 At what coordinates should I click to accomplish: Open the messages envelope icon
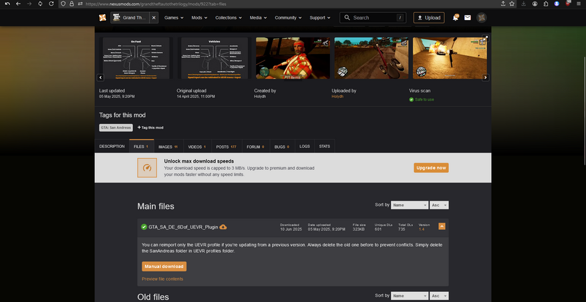point(468,17)
